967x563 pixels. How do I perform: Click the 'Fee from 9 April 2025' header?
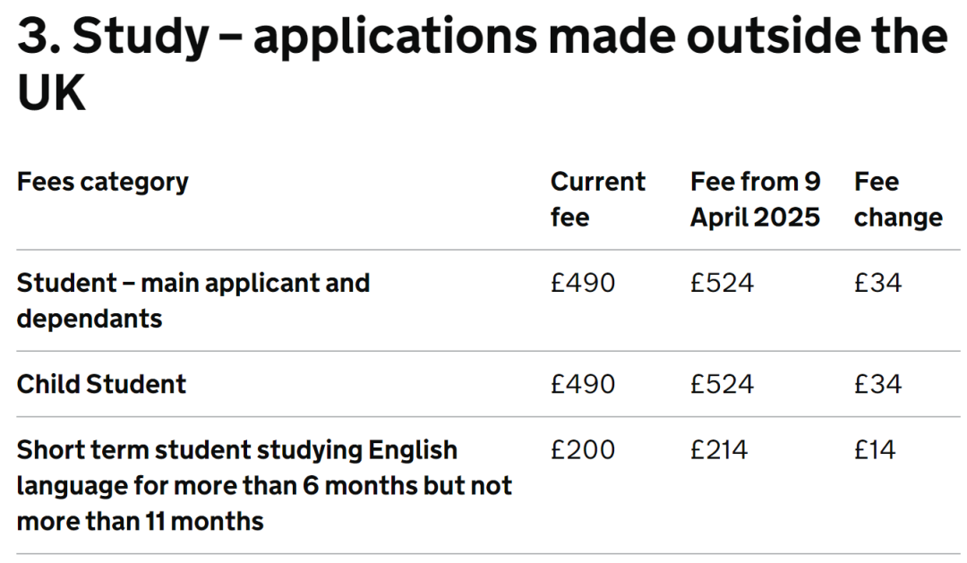(x=755, y=199)
